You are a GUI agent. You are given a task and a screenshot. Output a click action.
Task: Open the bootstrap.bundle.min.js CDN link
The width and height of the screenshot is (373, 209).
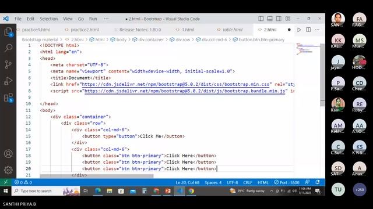click(x=185, y=91)
